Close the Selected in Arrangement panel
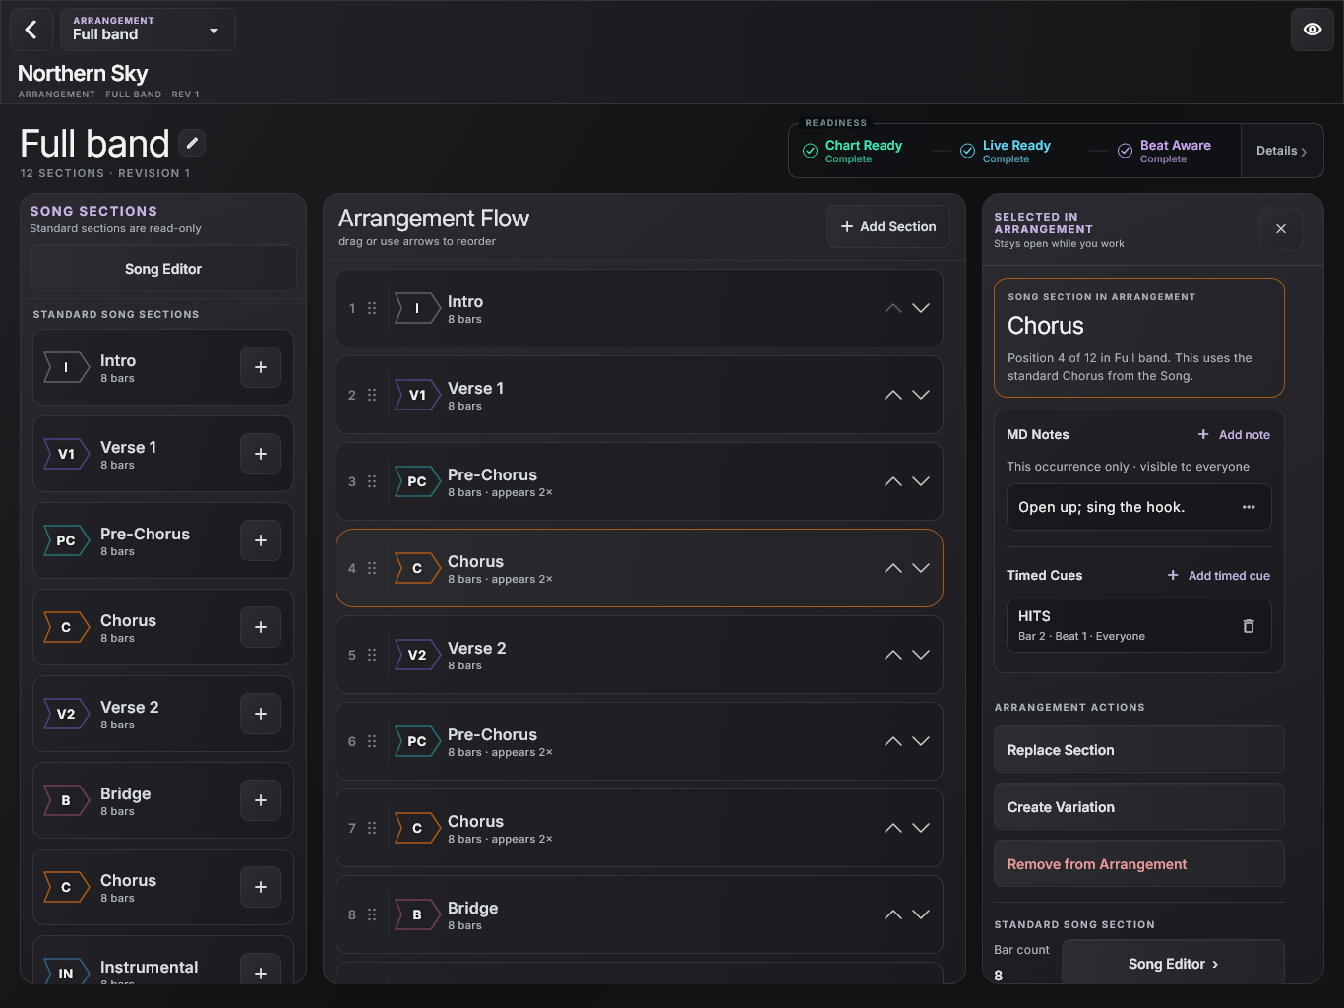The height and width of the screenshot is (1008, 1344). click(1281, 228)
